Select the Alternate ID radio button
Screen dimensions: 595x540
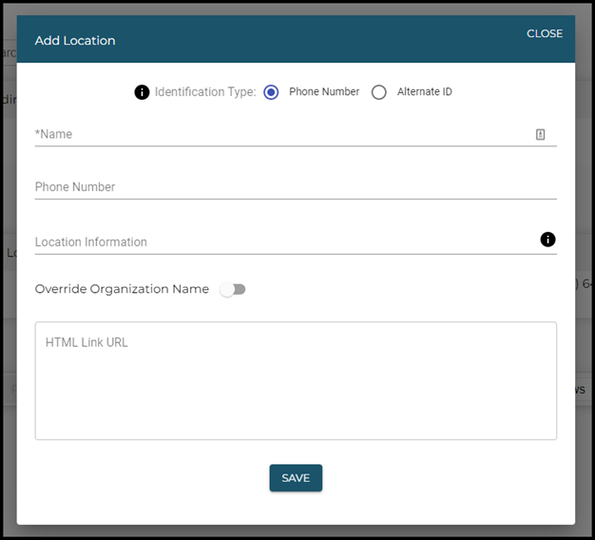(379, 92)
